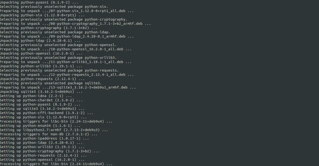Click the 'Setting up python-idna (2.2-1)' line
Image resolution: width=319 pixels, height=166 pixels.
(36, 96)
